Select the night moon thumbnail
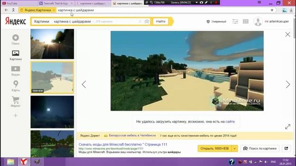The height and width of the screenshot is (166, 296). point(52,112)
